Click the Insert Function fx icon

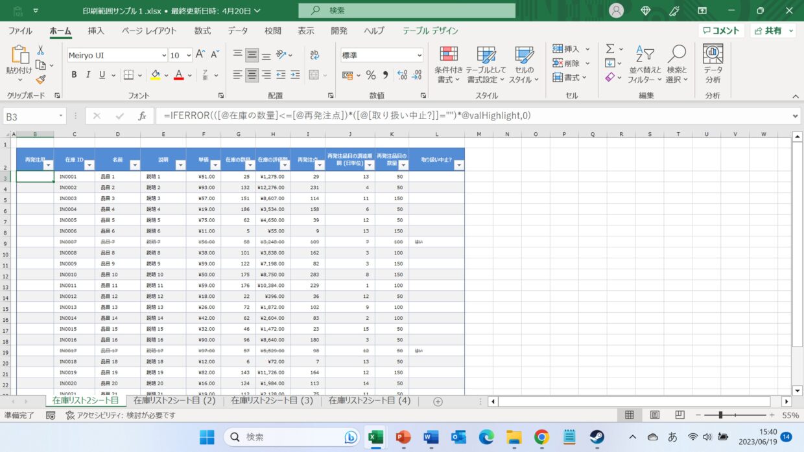pyautogui.click(x=142, y=116)
